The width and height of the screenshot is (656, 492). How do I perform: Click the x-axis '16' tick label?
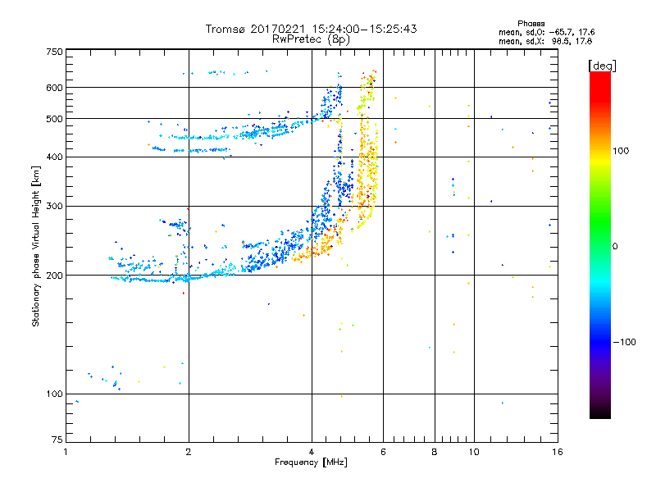pos(558,452)
